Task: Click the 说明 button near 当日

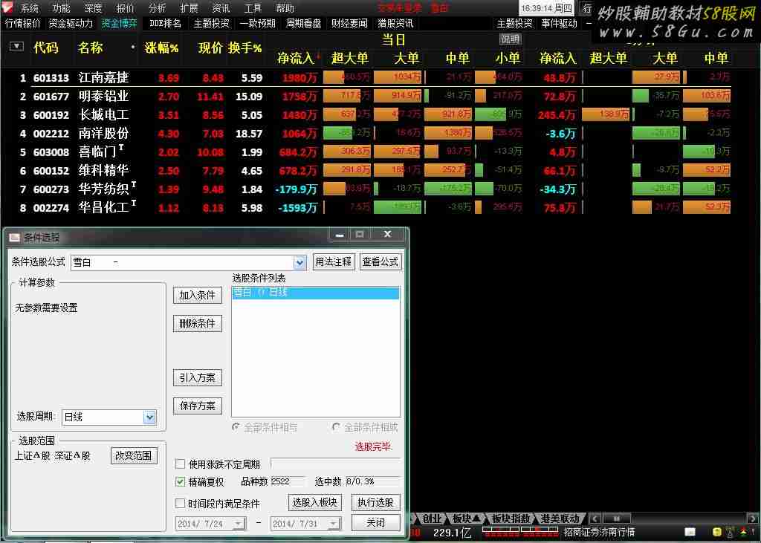Action: pos(510,39)
